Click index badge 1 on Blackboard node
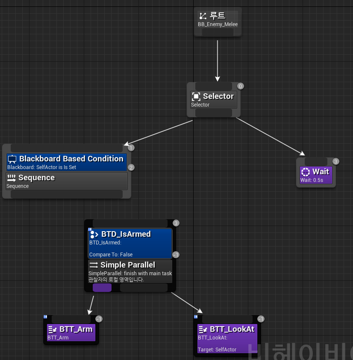Image resolution: width=353 pixels, height=360 pixels. 131,148
